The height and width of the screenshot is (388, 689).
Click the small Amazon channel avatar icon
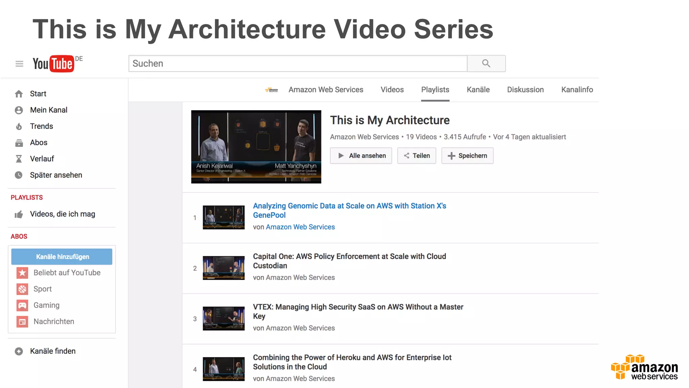click(x=271, y=90)
